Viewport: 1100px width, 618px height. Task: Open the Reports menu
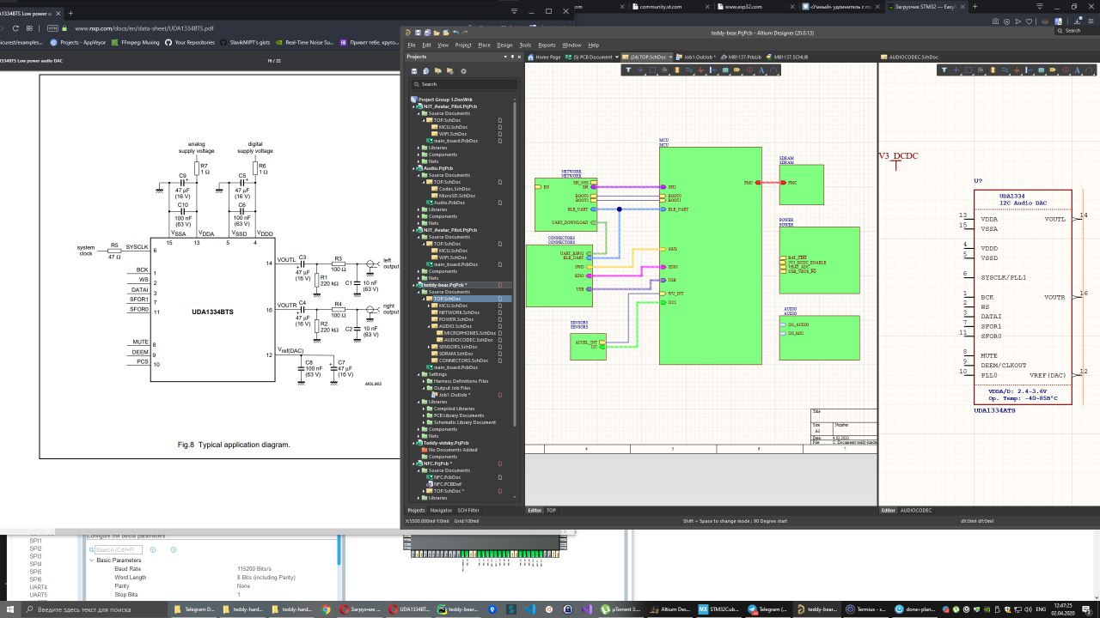click(x=547, y=45)
